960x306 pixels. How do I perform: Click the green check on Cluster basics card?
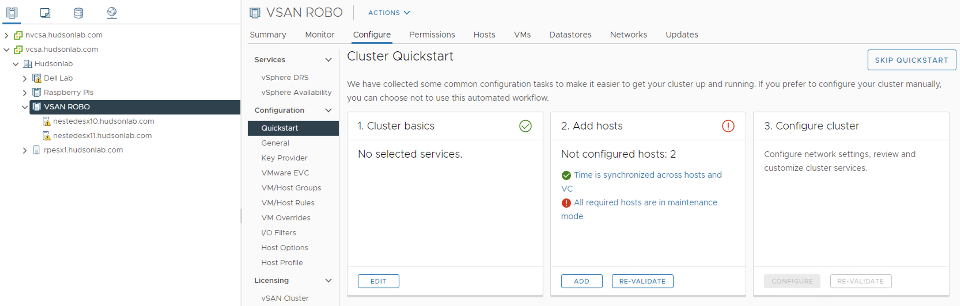[525, 126]
